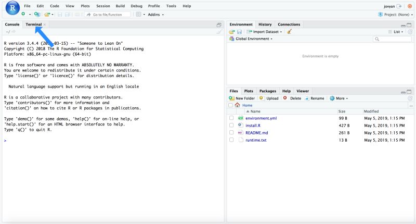Click the install.R file type icon
This screenshot has width=416, height=224.
pos(241,125)
